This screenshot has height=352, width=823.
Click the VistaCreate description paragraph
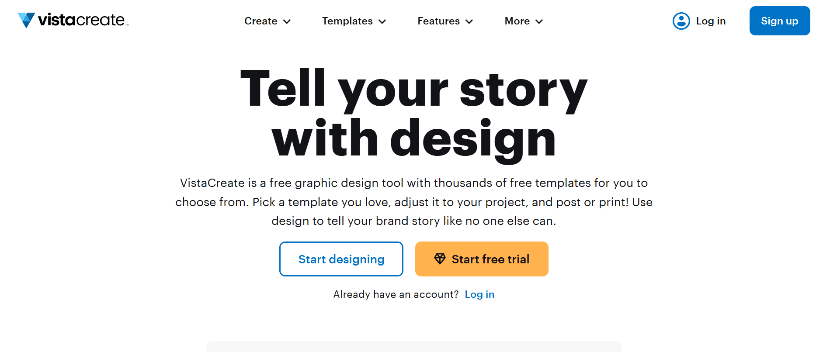point(413,202)
